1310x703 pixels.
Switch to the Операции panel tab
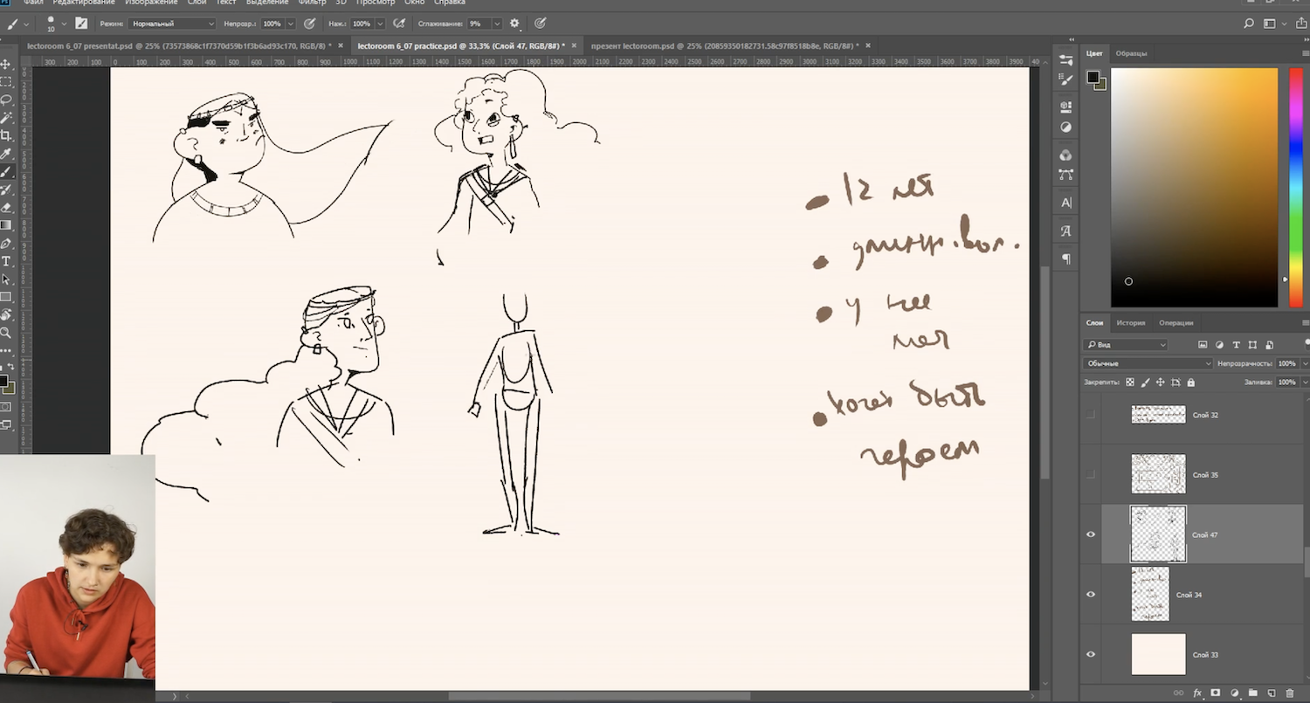pyautogui.click(x=1176, y=323)
